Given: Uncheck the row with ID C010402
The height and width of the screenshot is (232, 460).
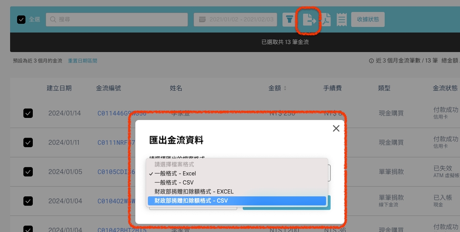Looking at the screenshot, I should coord(28,201).
